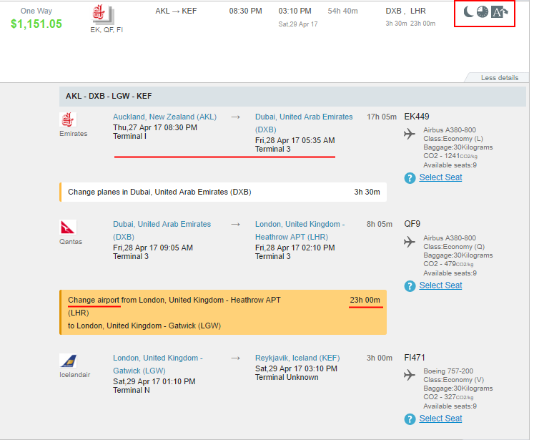Screen dimensions: 534x440
Task: Click the Emirates logo in the flight summary
Action: (102, 14)
